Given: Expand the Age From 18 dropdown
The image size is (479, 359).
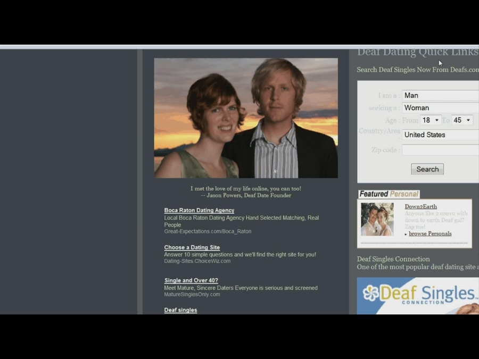Looking at the screenshot, I should point(431,120).
